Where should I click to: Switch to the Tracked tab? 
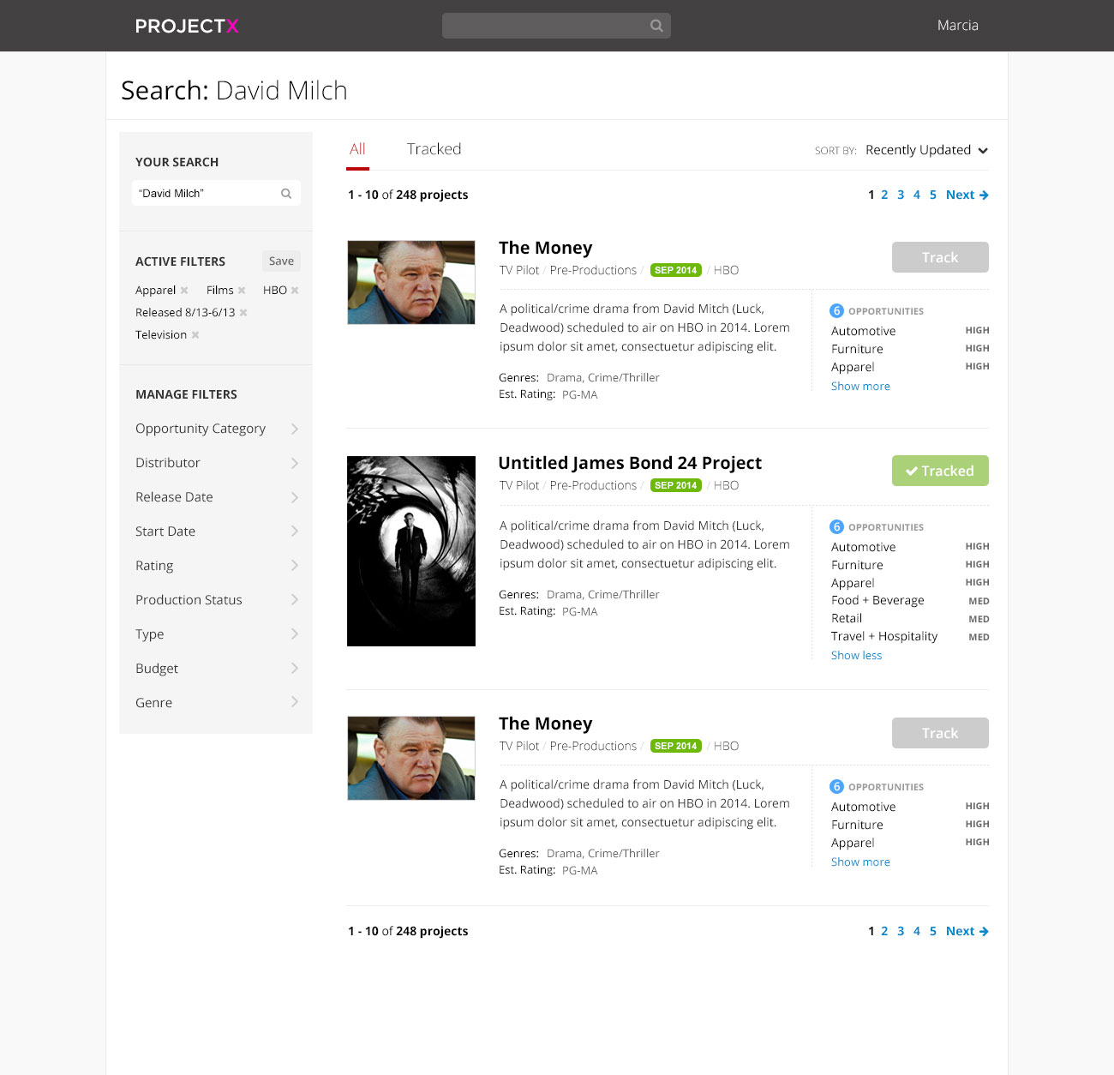[x=434, y=149]
